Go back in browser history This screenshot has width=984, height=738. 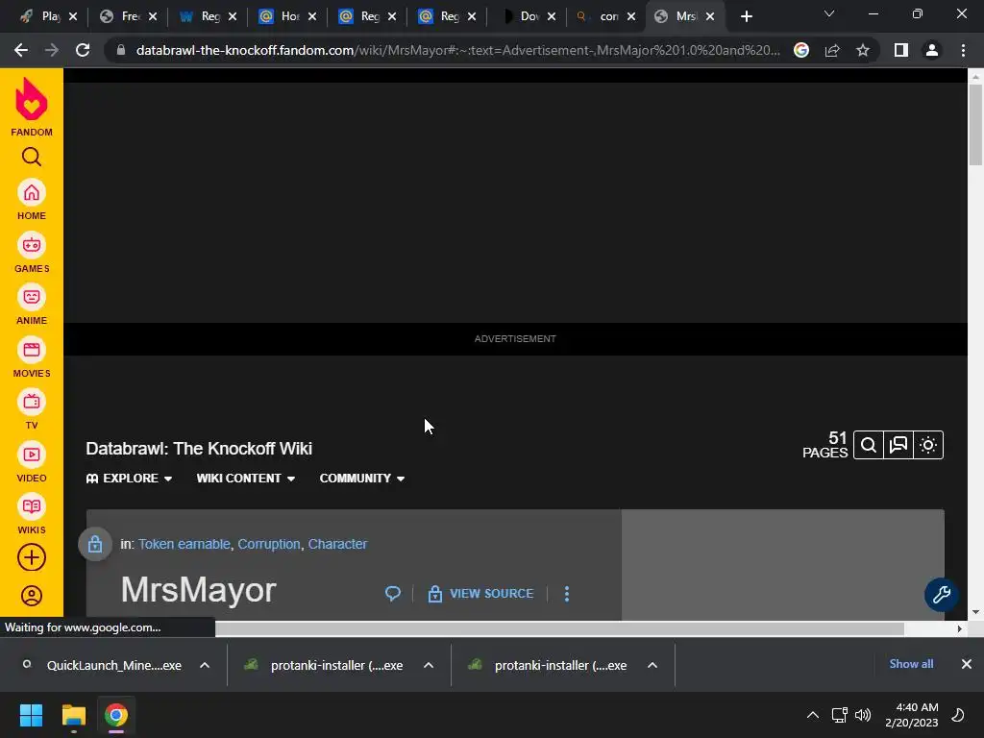[21, 50]
